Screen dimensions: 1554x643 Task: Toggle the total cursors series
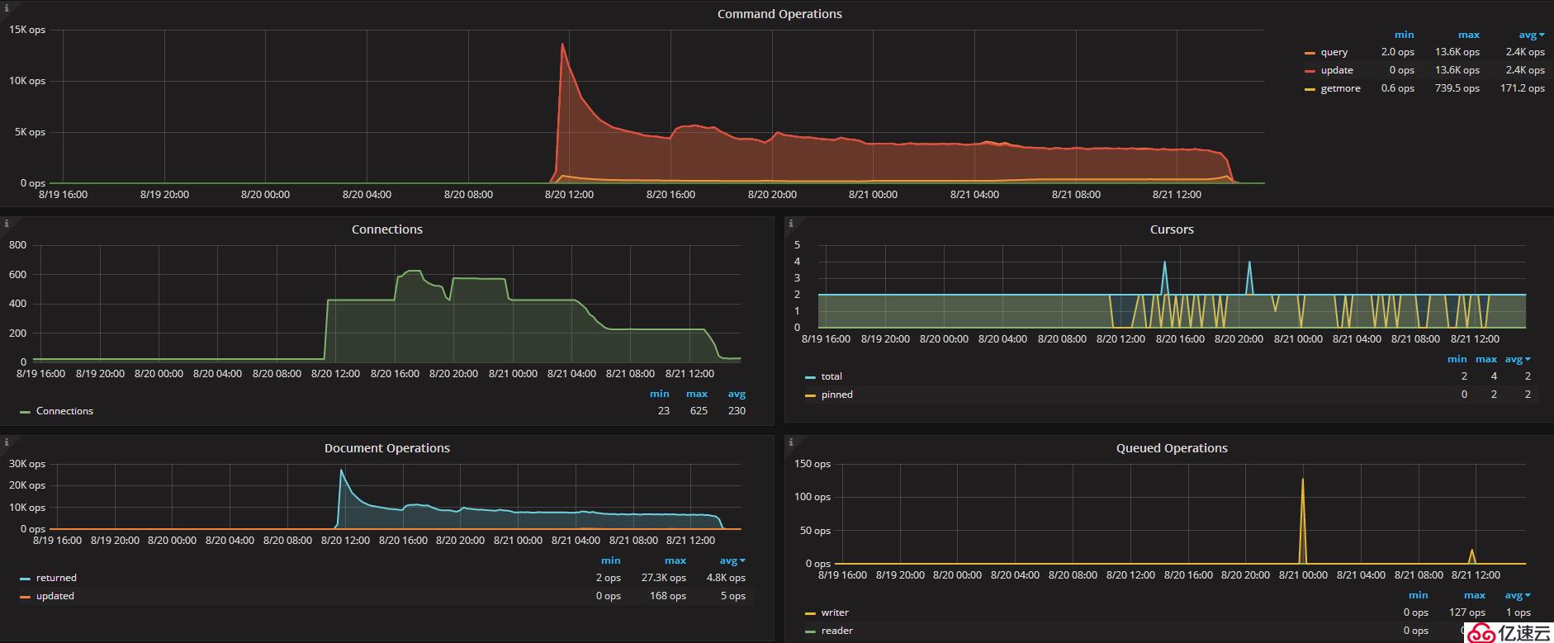pyautogui.click(x=831, y=376)
